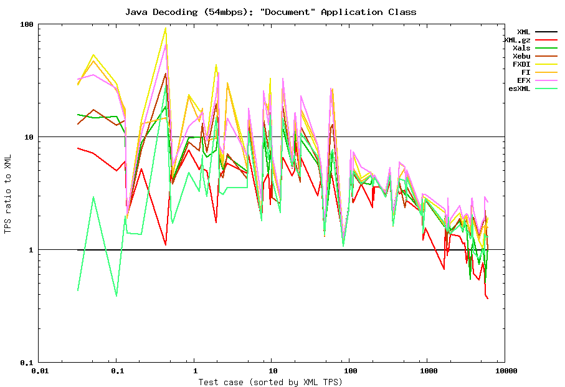565x387 pixels.
Task: Click the pink EFX legend line sample
Action: [546, 80]
